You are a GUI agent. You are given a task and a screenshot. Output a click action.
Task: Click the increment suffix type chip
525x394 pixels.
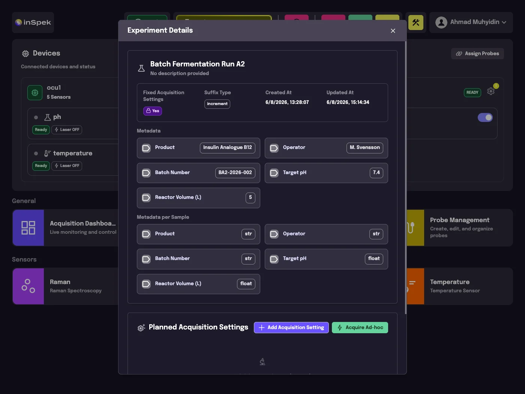(x=217, y=104)
